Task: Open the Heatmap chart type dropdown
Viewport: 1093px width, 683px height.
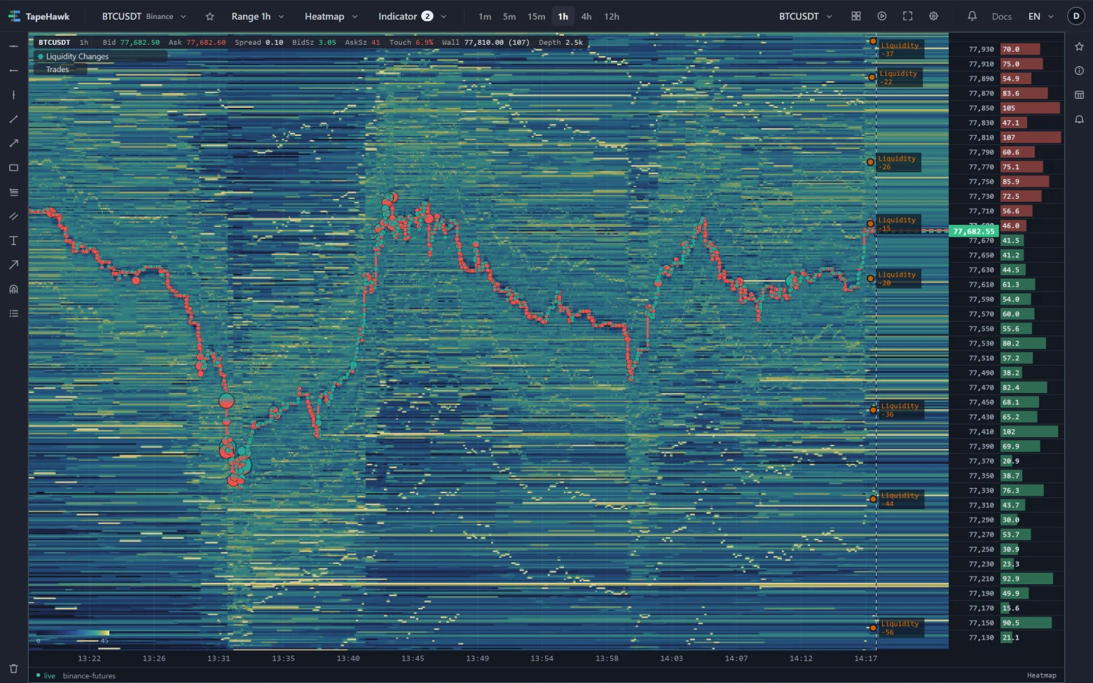Action: [331, 16]
